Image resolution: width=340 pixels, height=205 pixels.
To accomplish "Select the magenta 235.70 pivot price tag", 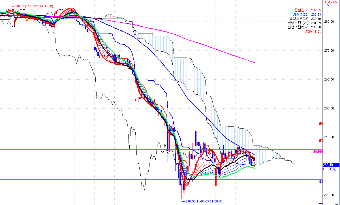I will [x=317, y=151].
